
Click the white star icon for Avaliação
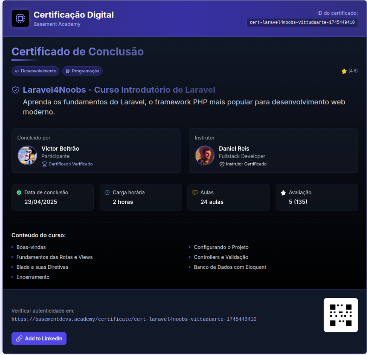click(283, 193)
